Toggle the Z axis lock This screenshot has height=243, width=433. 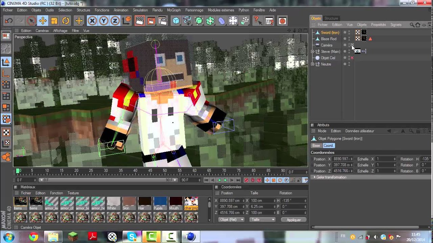click(x=115, y=21)
